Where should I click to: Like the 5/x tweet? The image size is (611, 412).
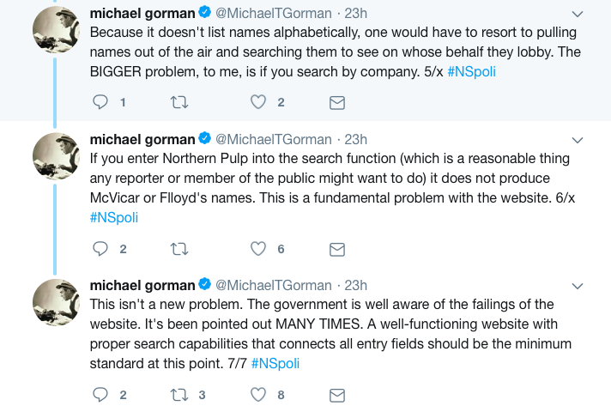258,102
